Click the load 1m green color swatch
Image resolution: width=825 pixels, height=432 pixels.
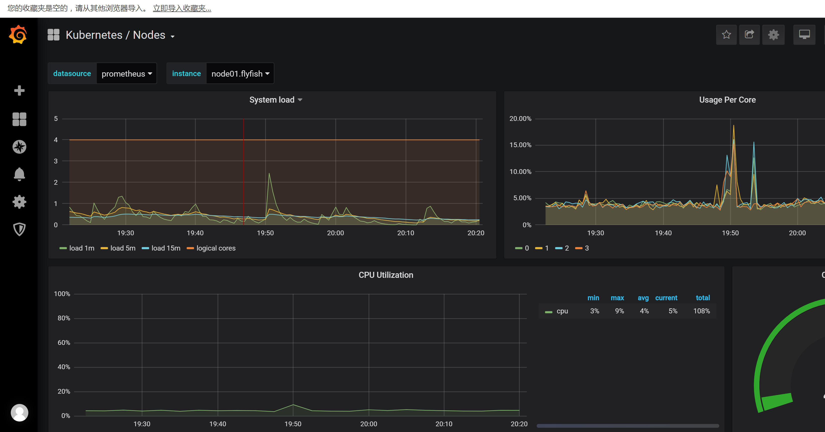tap(63, 249)
